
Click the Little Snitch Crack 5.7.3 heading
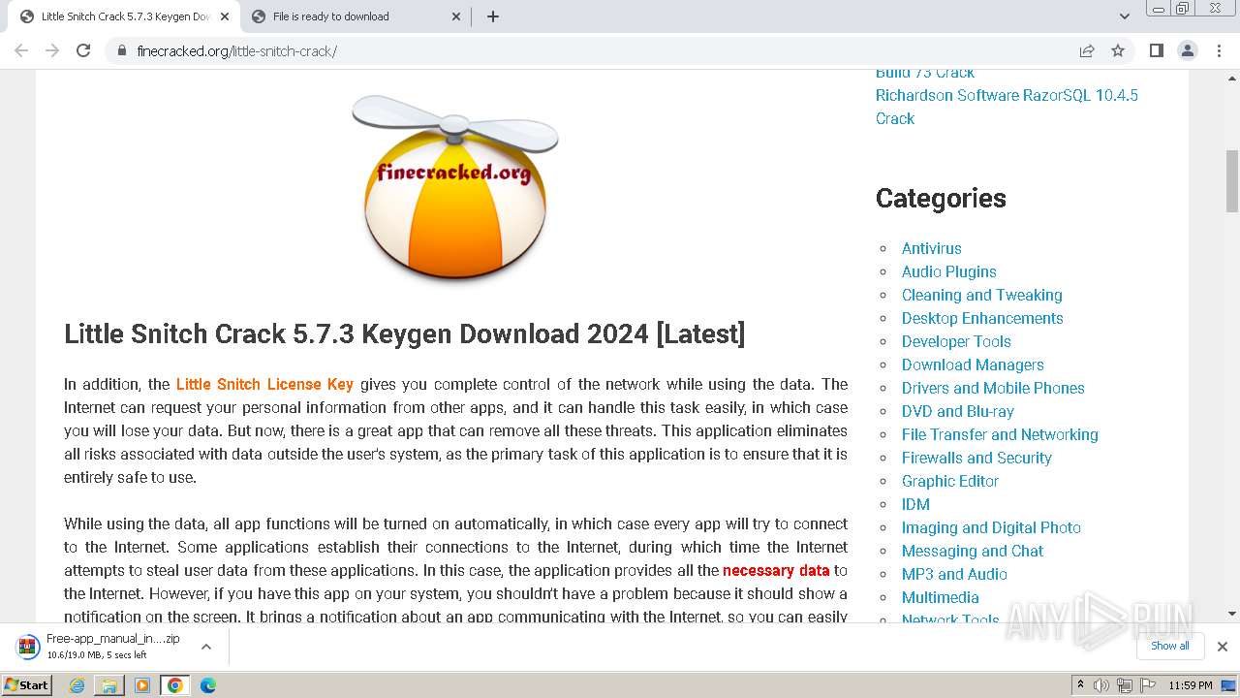(x=405, y=333)
